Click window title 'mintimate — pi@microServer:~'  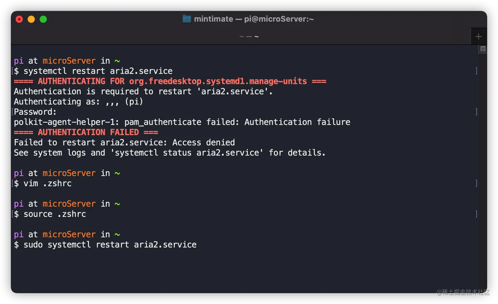(x=254, y=19)
